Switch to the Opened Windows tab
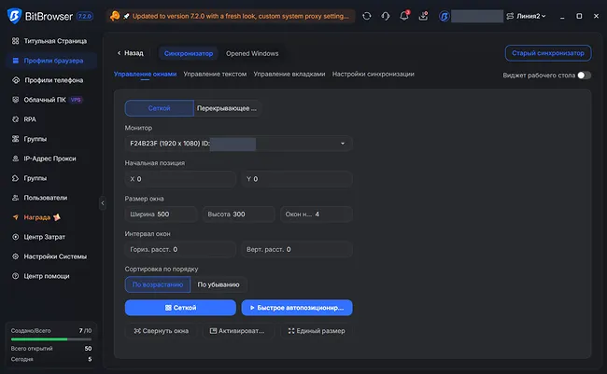 (252, 53)
